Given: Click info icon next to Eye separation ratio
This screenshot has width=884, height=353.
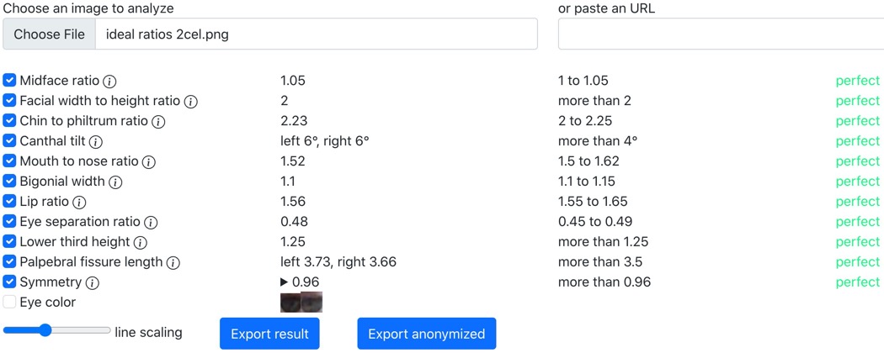Looking at the screenshot, I should click(x=151, y=223).
